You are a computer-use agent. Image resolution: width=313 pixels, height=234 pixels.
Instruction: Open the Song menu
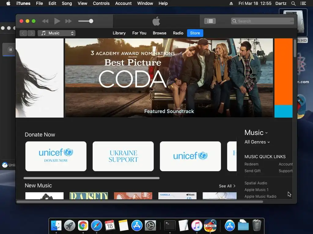coord(67,3)
